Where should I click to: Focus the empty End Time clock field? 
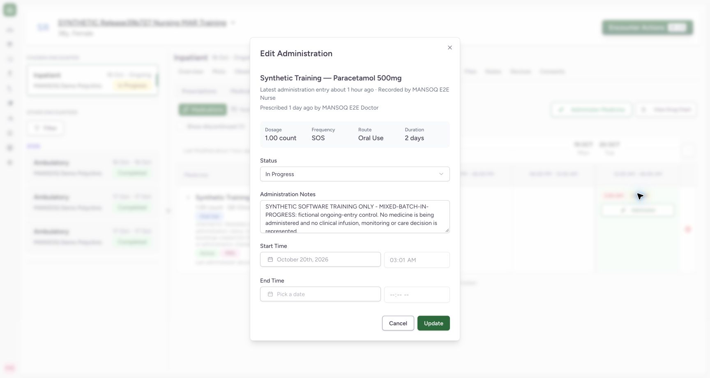417,295
